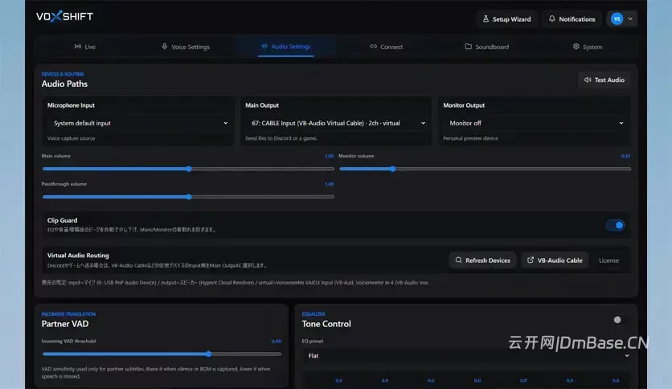Toggle the Clip Guard switch

click(615, 225)
